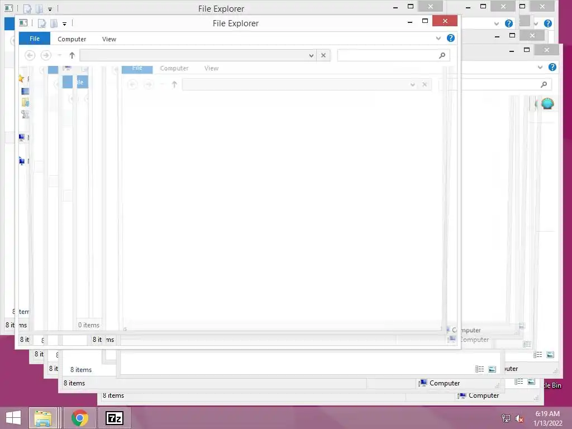Select the Downloads folder icon under Favorites

point(25,103)
